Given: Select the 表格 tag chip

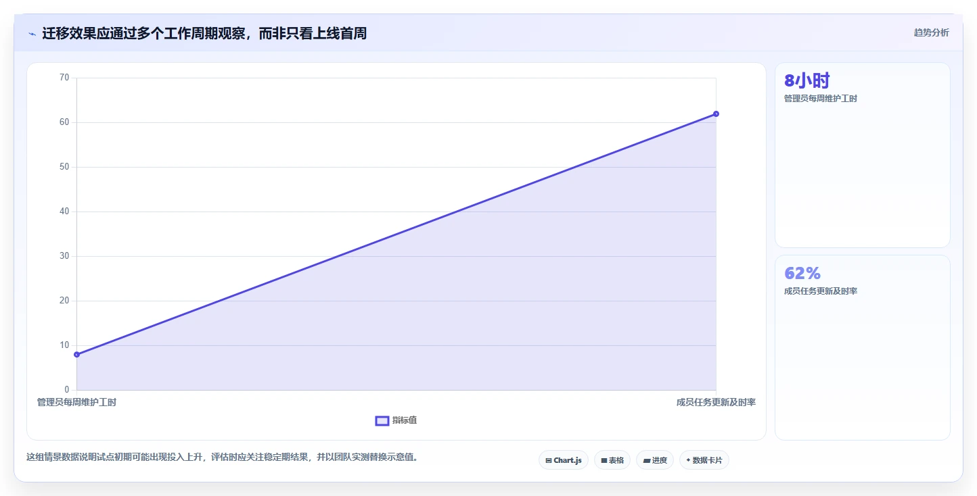Looking at the screenshot, I should click(x=612, y=460).
